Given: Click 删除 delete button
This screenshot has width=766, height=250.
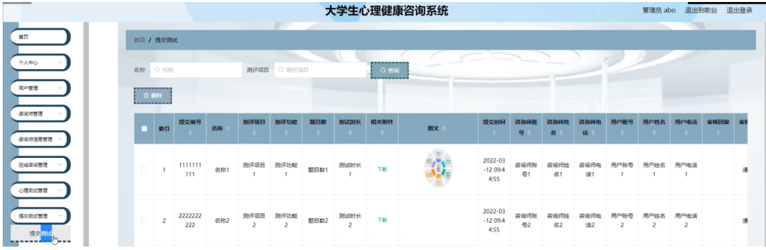Looking at the screenshot, I should coord(153,96).
